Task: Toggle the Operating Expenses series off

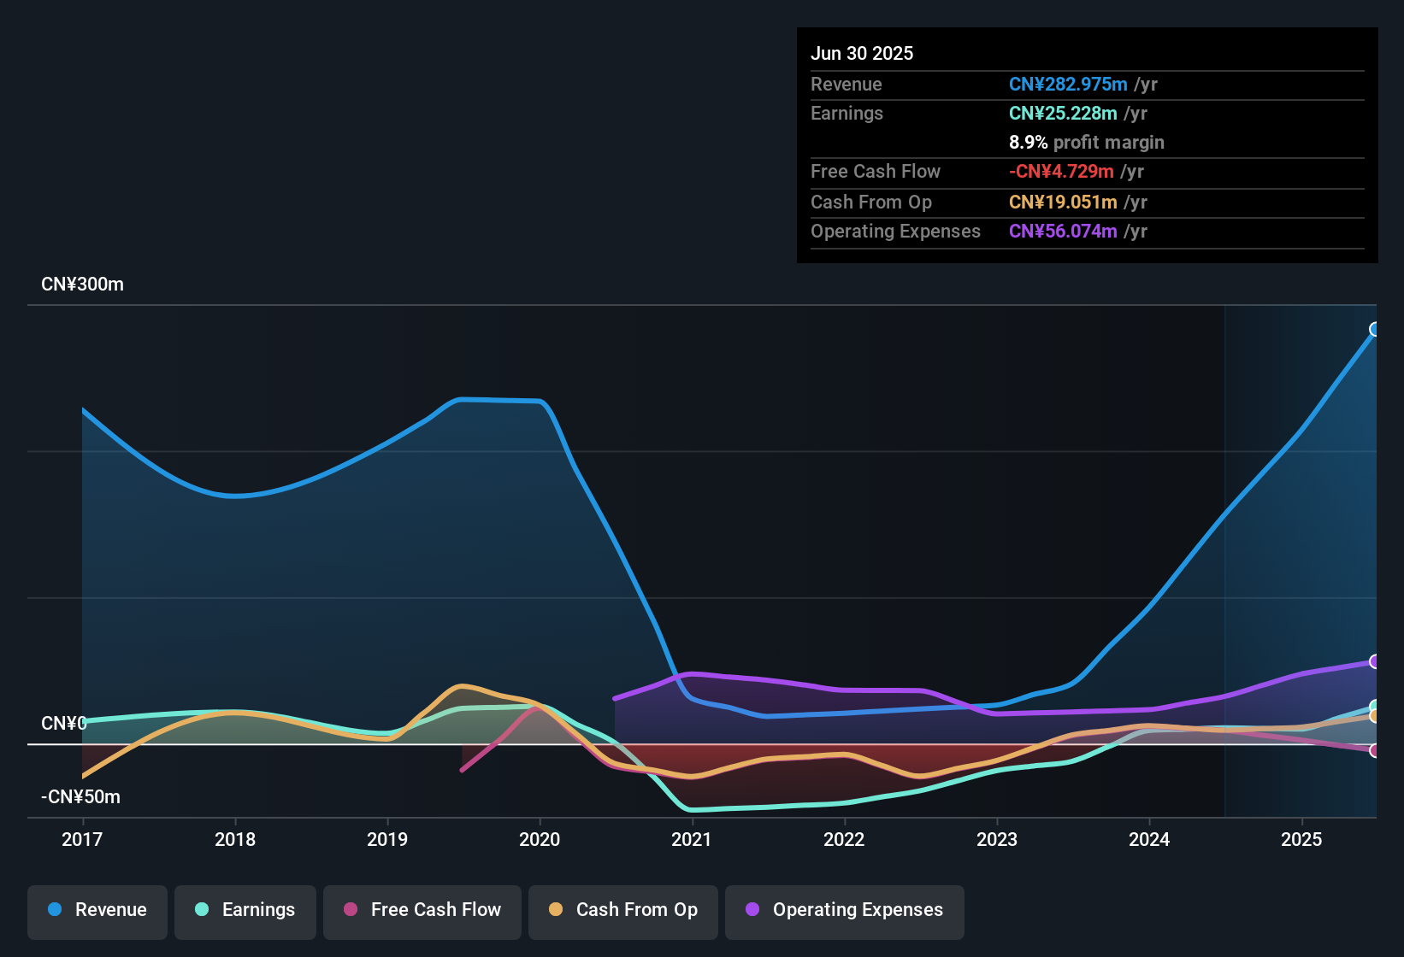Action: coord(844,910)
